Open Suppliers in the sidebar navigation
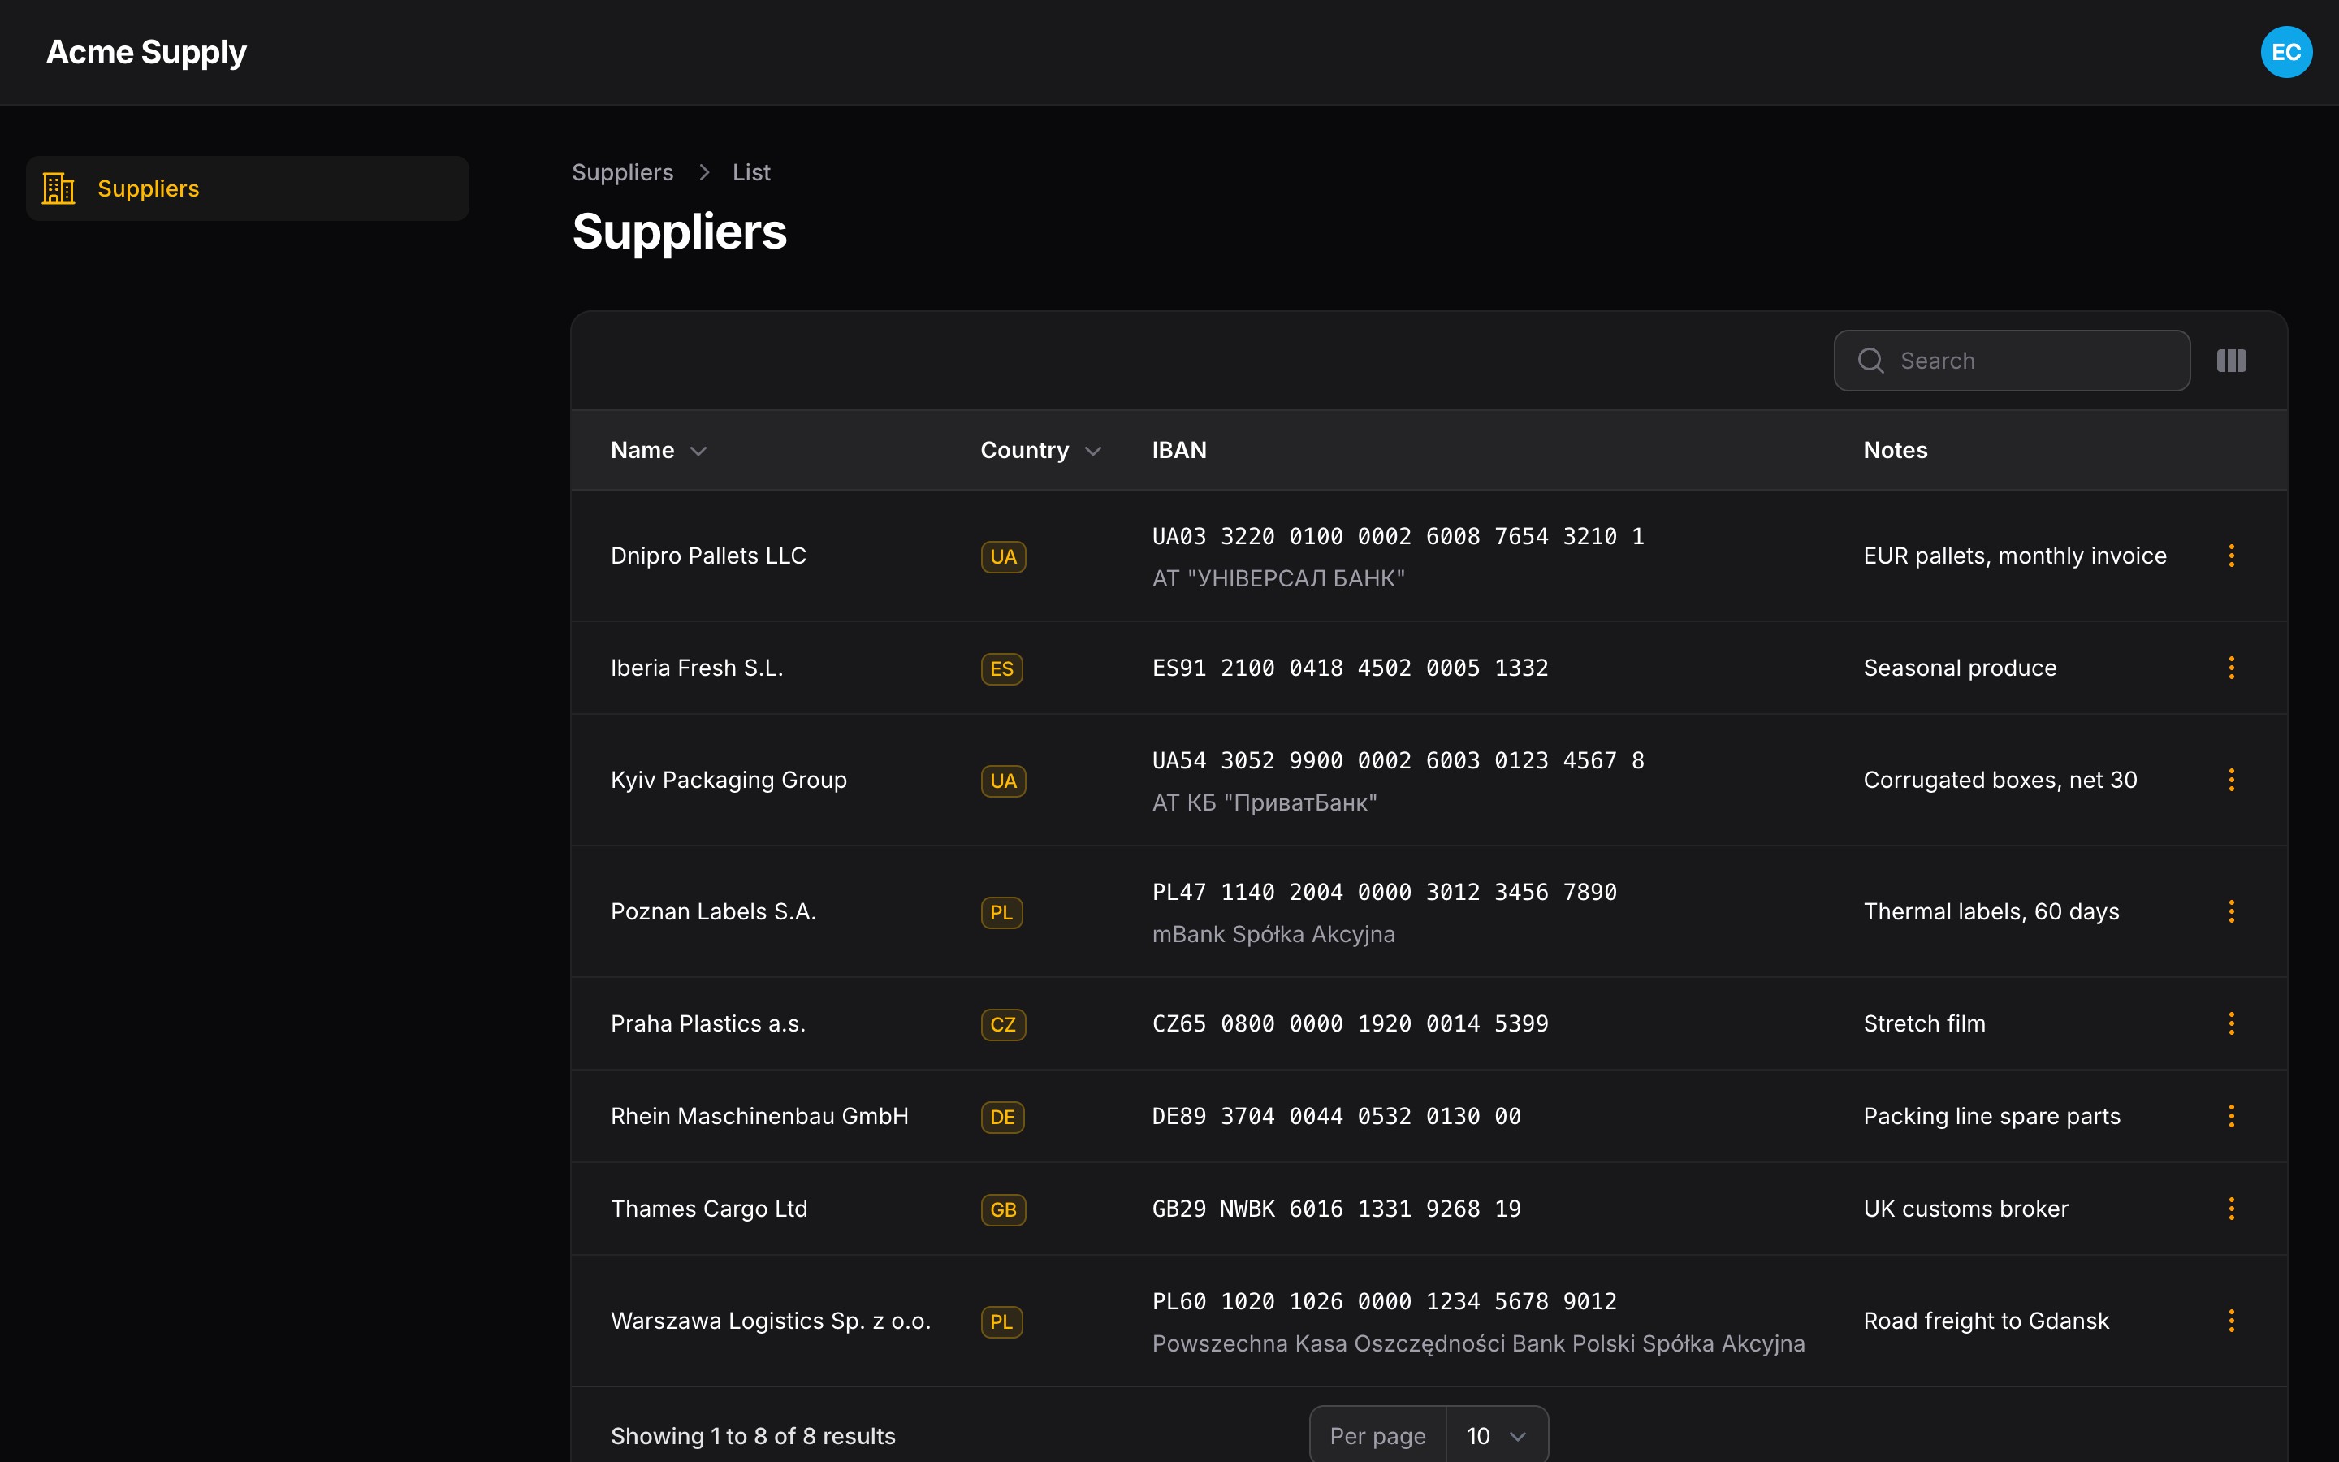 (248, 188)
